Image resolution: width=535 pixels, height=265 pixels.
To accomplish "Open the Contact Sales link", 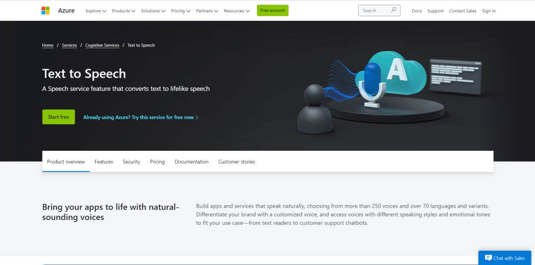I will tap(463, 11).
